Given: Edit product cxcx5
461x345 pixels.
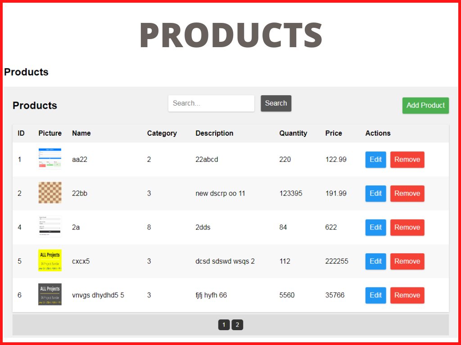Looking at the screenshot, I should pos(375,261).
